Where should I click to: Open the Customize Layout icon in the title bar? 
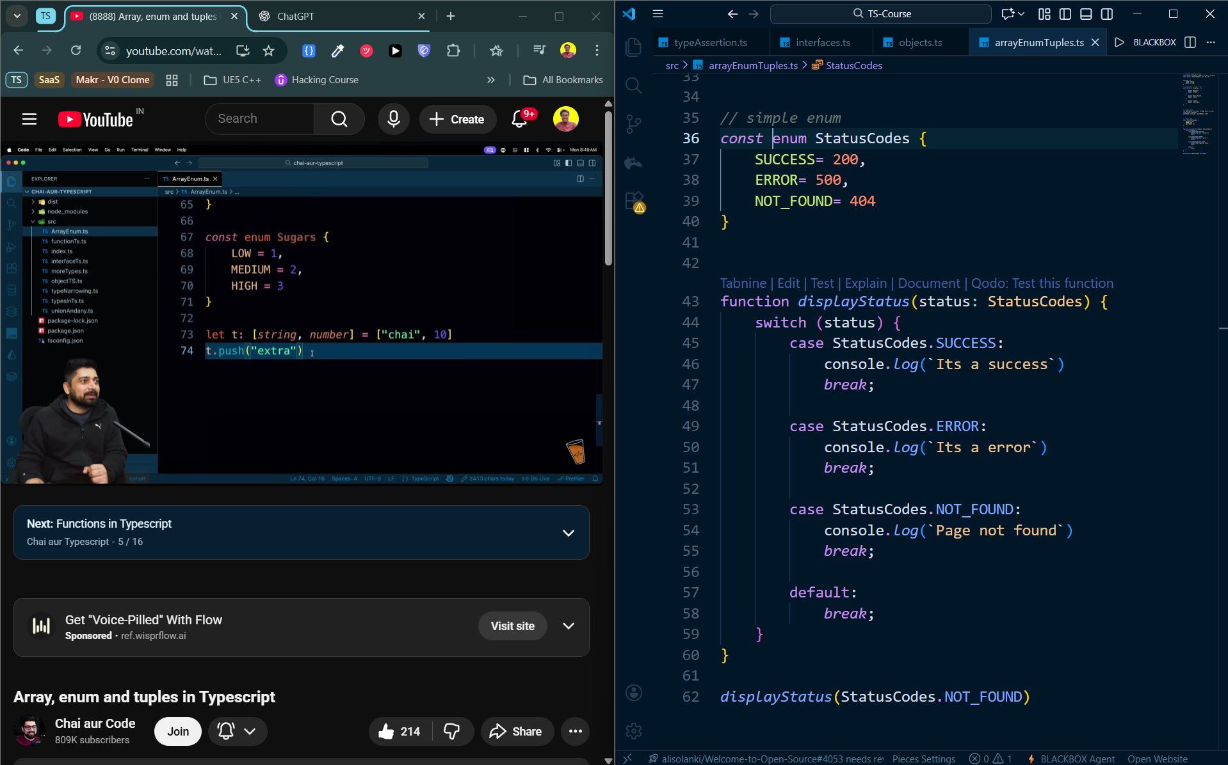pyautogui.click(x=1045, y=14)
